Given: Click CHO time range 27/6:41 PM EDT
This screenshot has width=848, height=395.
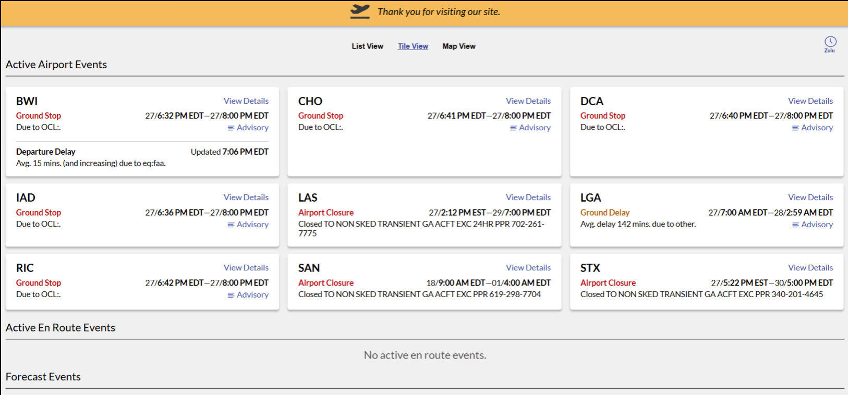Looking at the screenshot, I should tap(489, 116).
